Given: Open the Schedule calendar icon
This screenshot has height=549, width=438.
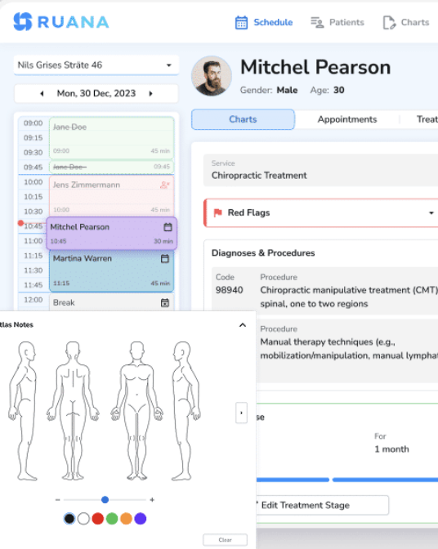Looking at the screenshot, I should click(241, 22).
